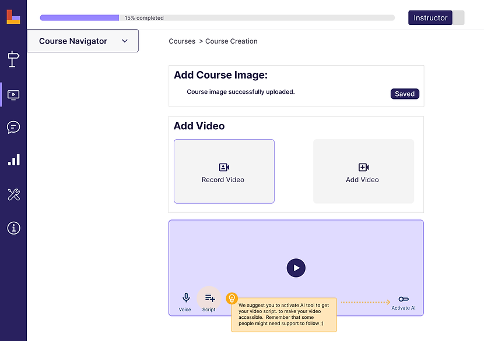The width and height of the screenshot is (484, 341).
Task: Open the info icon in sidebar
Action: pyautogui.click(x=13, y=228)
